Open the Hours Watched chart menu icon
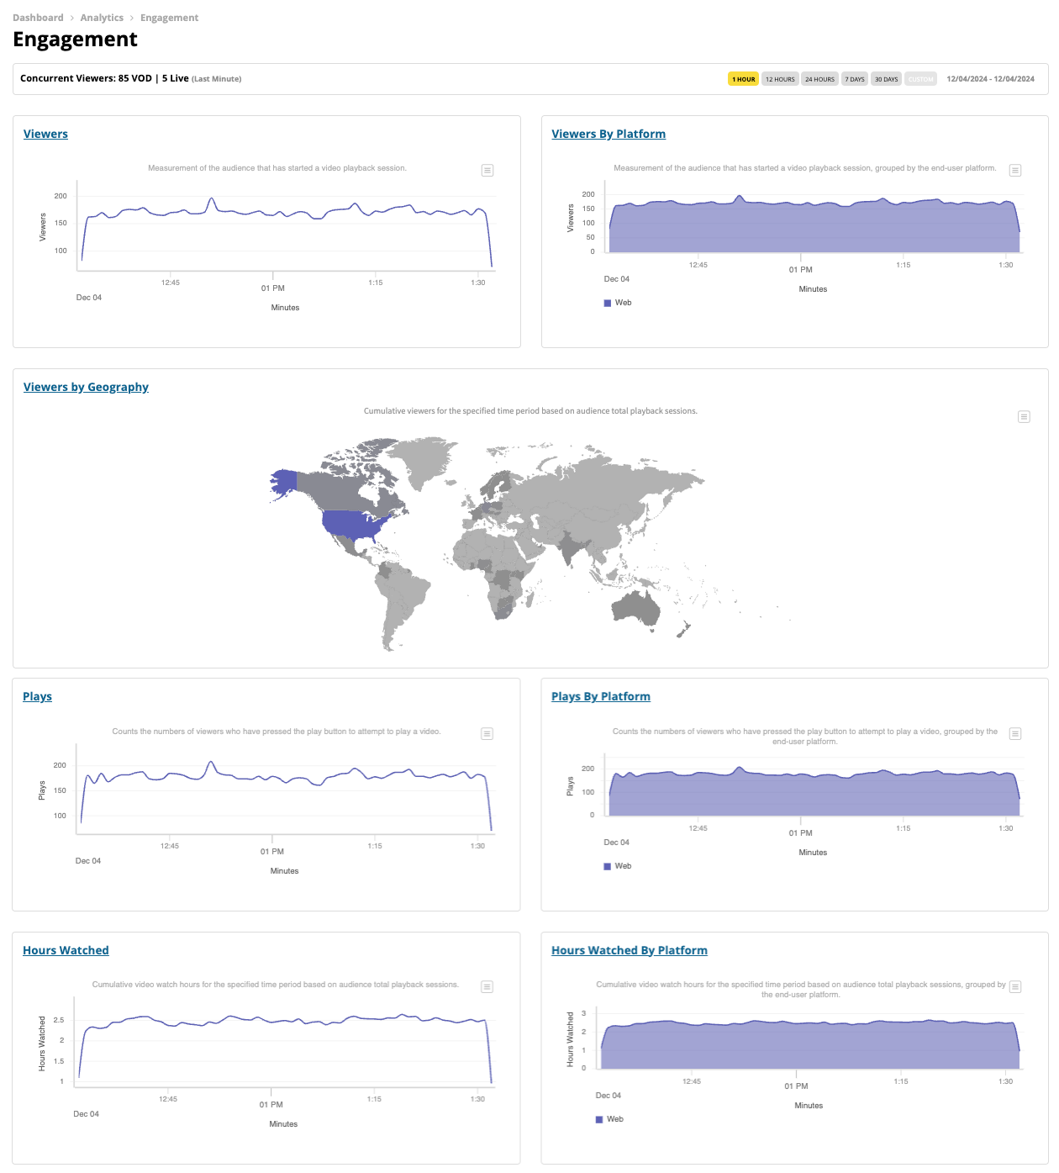The width and height of the screenshot is (1059, 1173). click(487, 987)
